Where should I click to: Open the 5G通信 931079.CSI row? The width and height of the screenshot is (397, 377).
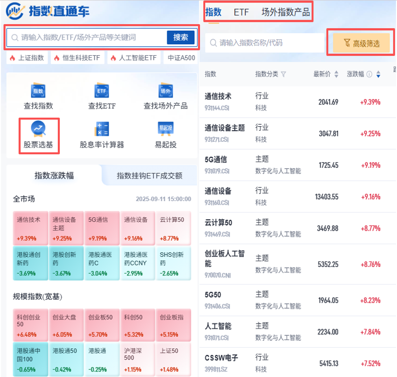click(x=297, y=165)
